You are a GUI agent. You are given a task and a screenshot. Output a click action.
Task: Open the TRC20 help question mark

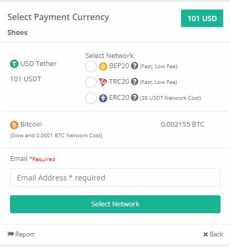pos(135,82)
